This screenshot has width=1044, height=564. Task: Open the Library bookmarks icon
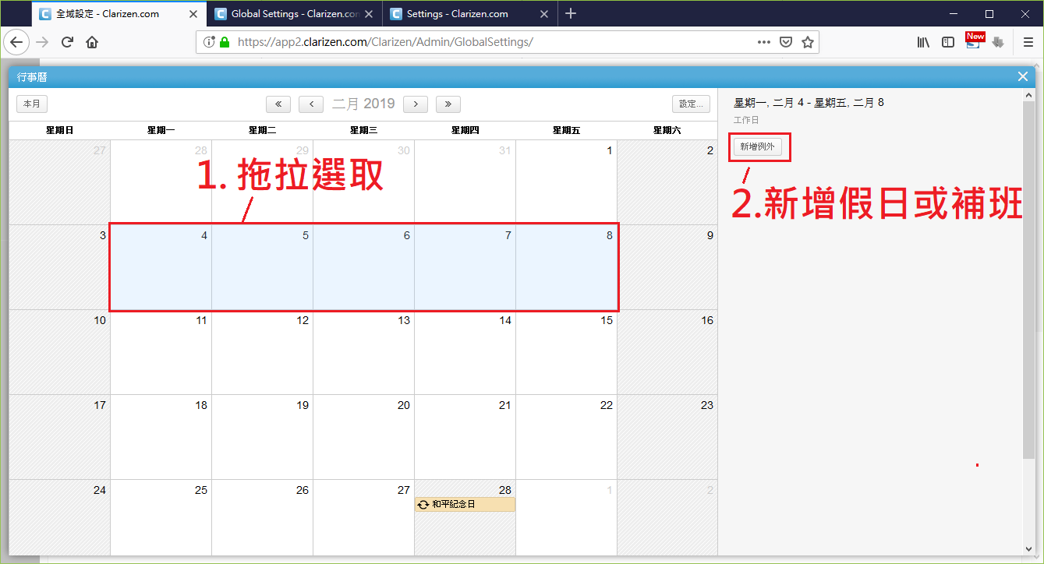(x=924, y=42)
